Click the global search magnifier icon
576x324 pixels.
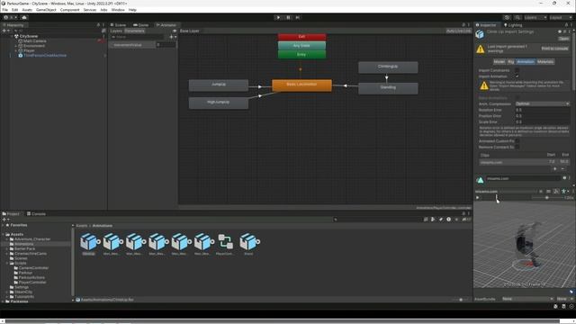point(517,17)
